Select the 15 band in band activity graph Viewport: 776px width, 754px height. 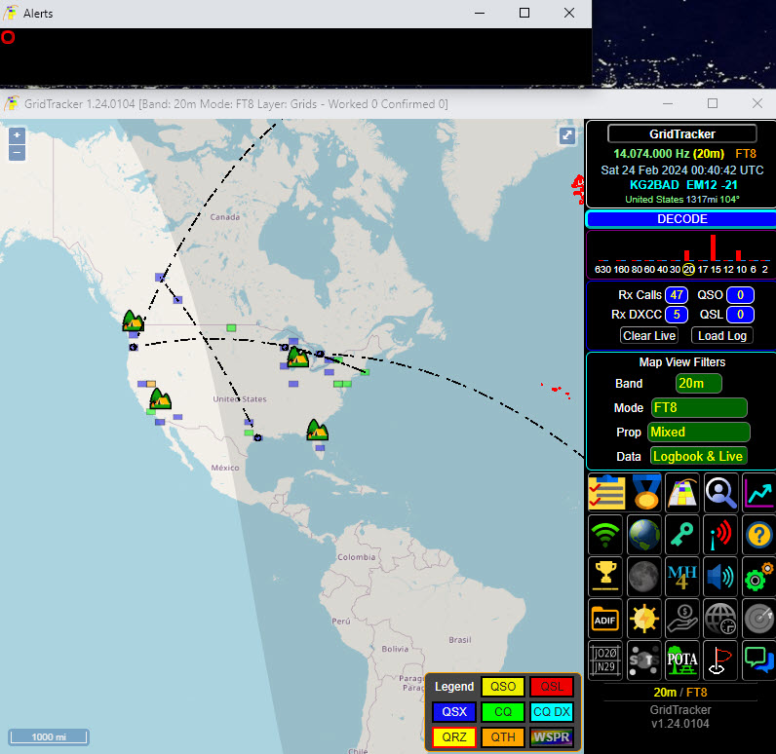coord(714,269)
